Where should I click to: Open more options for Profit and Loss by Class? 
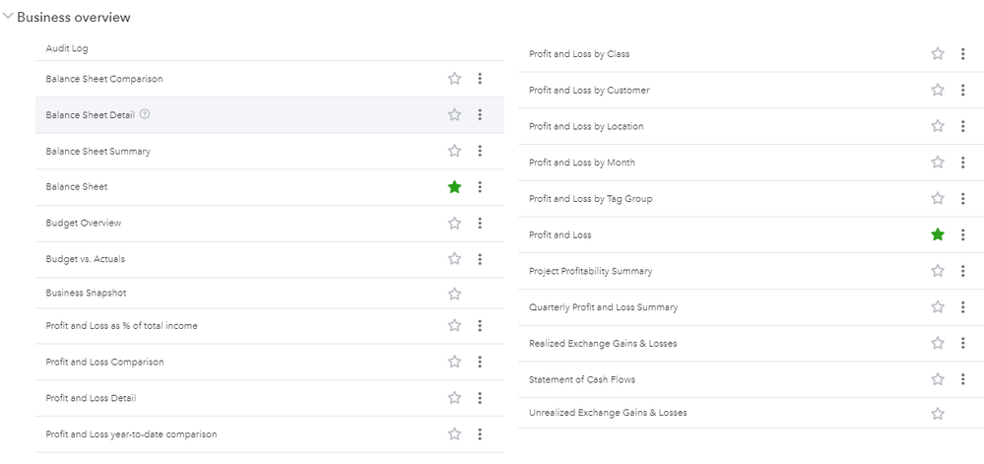(x=962, y=54)
